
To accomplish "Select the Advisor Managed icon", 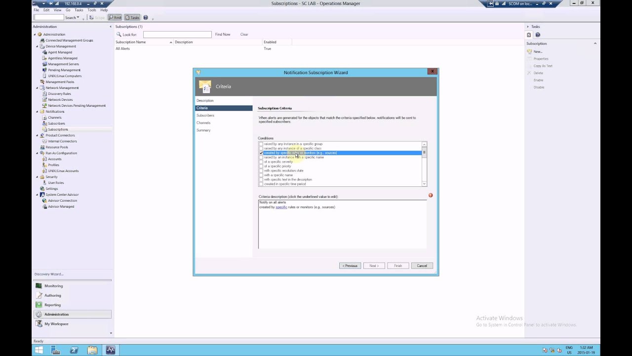I will 45,207.
